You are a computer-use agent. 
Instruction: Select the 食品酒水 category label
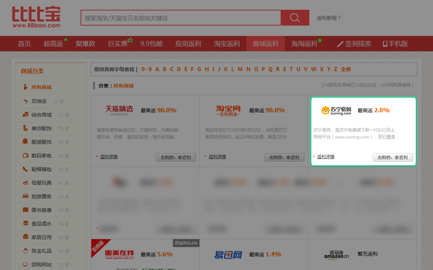tap(41, 224)
